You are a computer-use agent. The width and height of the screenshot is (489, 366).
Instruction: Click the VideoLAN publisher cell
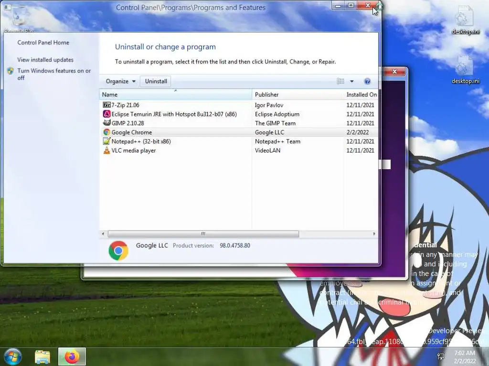click(x=267, y=150)
